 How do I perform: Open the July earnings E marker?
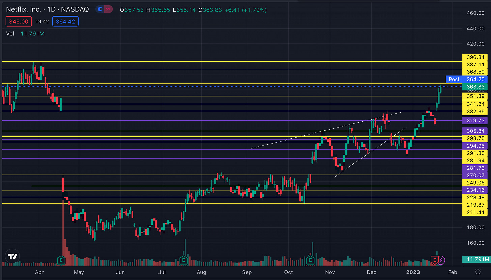click(x=183, y=260)
